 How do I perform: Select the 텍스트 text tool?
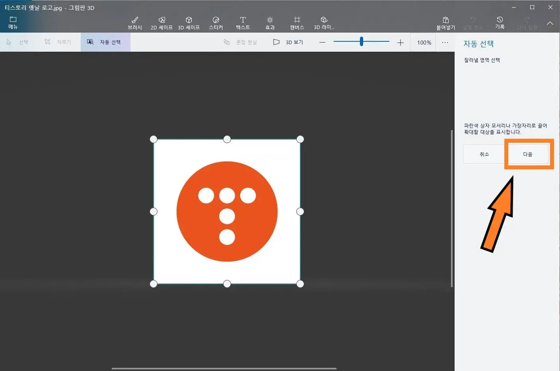(243, 23)
